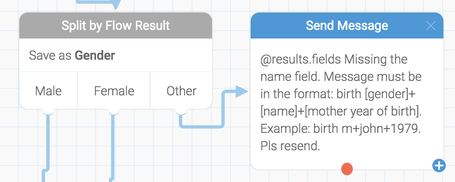Open the Send Message title bar

tap(347, 26)
